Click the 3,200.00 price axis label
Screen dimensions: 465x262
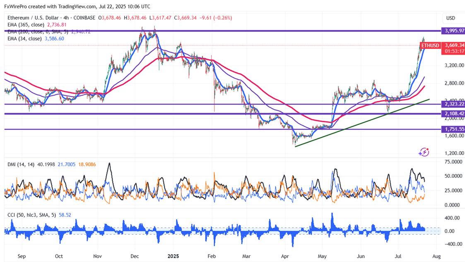coord(454,65)
